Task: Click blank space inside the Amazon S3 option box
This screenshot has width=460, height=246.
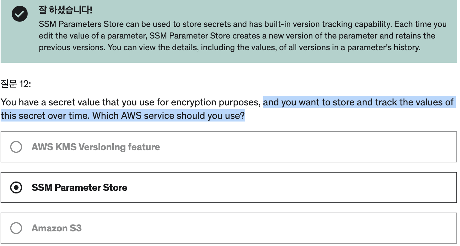Action: click(x=269, y=228)
